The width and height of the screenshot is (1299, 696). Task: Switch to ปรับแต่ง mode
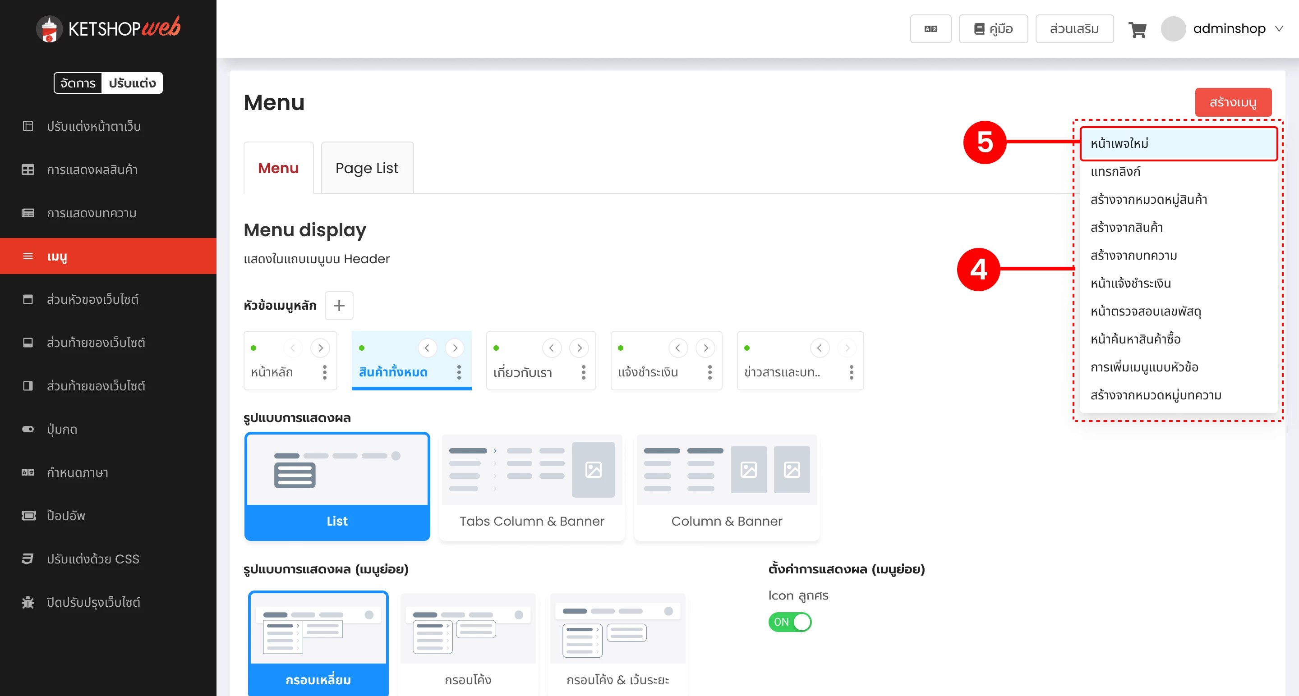tap(132, 83)
